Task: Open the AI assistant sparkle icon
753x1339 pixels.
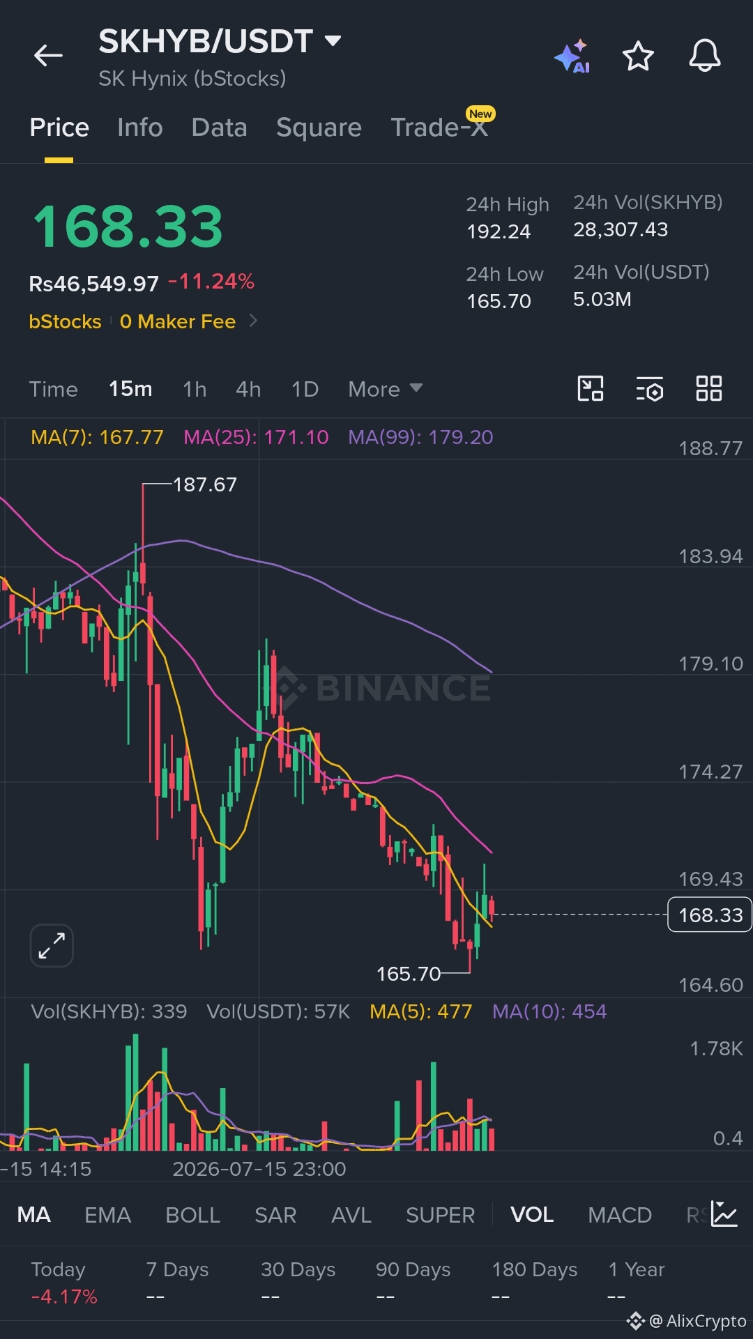Action: tap(572, 56)
